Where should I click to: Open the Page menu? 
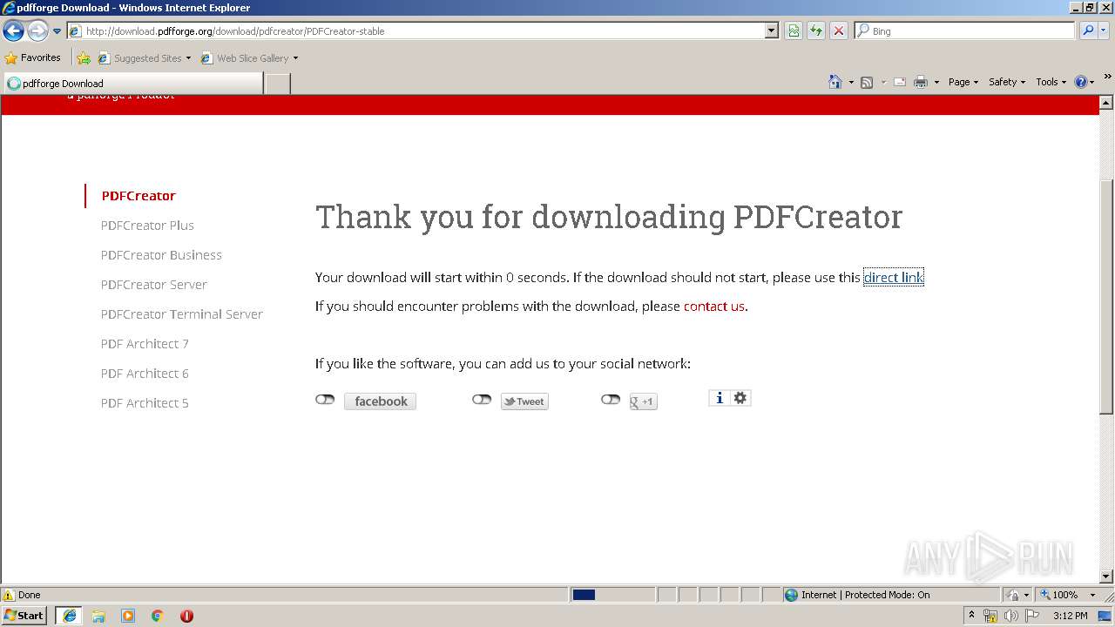click(x=963, y=82)
